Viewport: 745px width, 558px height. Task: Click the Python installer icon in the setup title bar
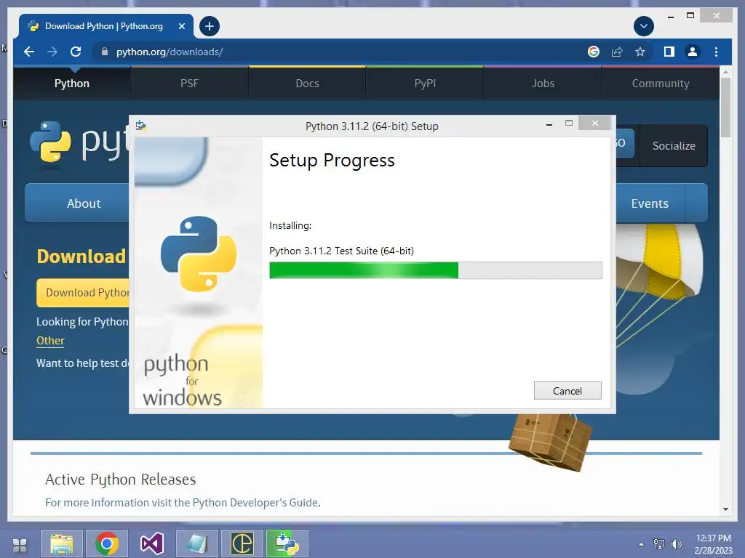click(140, 126)
